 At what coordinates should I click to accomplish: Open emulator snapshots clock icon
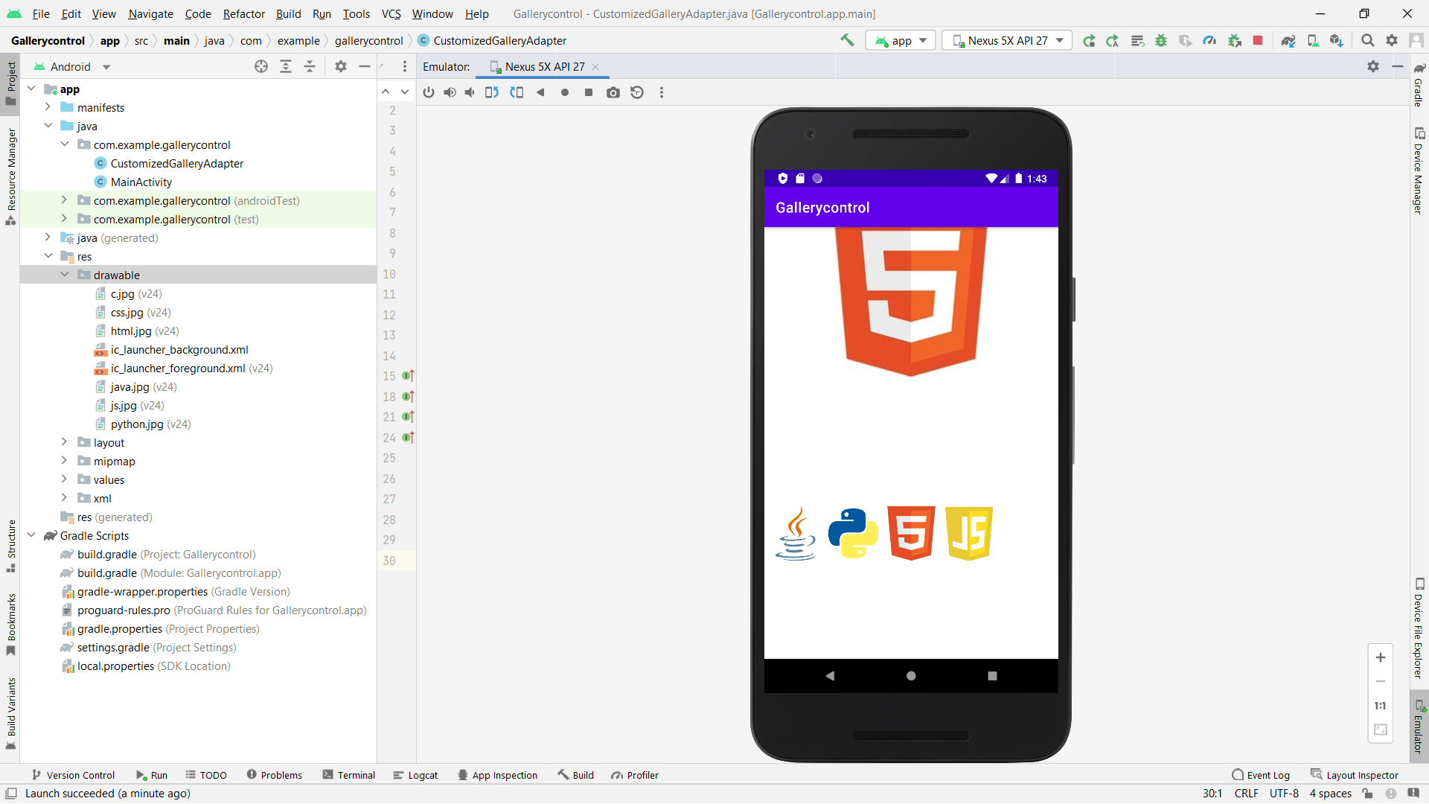[x=637, y=92]
